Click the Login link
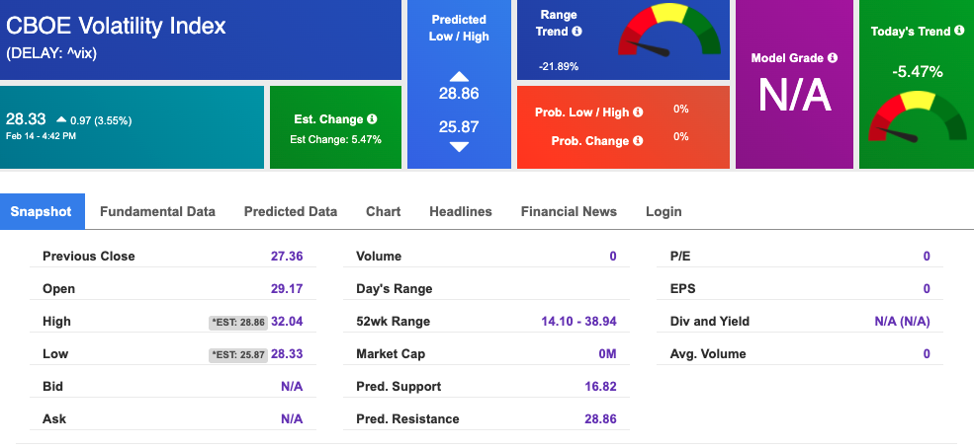 (664, 211)
